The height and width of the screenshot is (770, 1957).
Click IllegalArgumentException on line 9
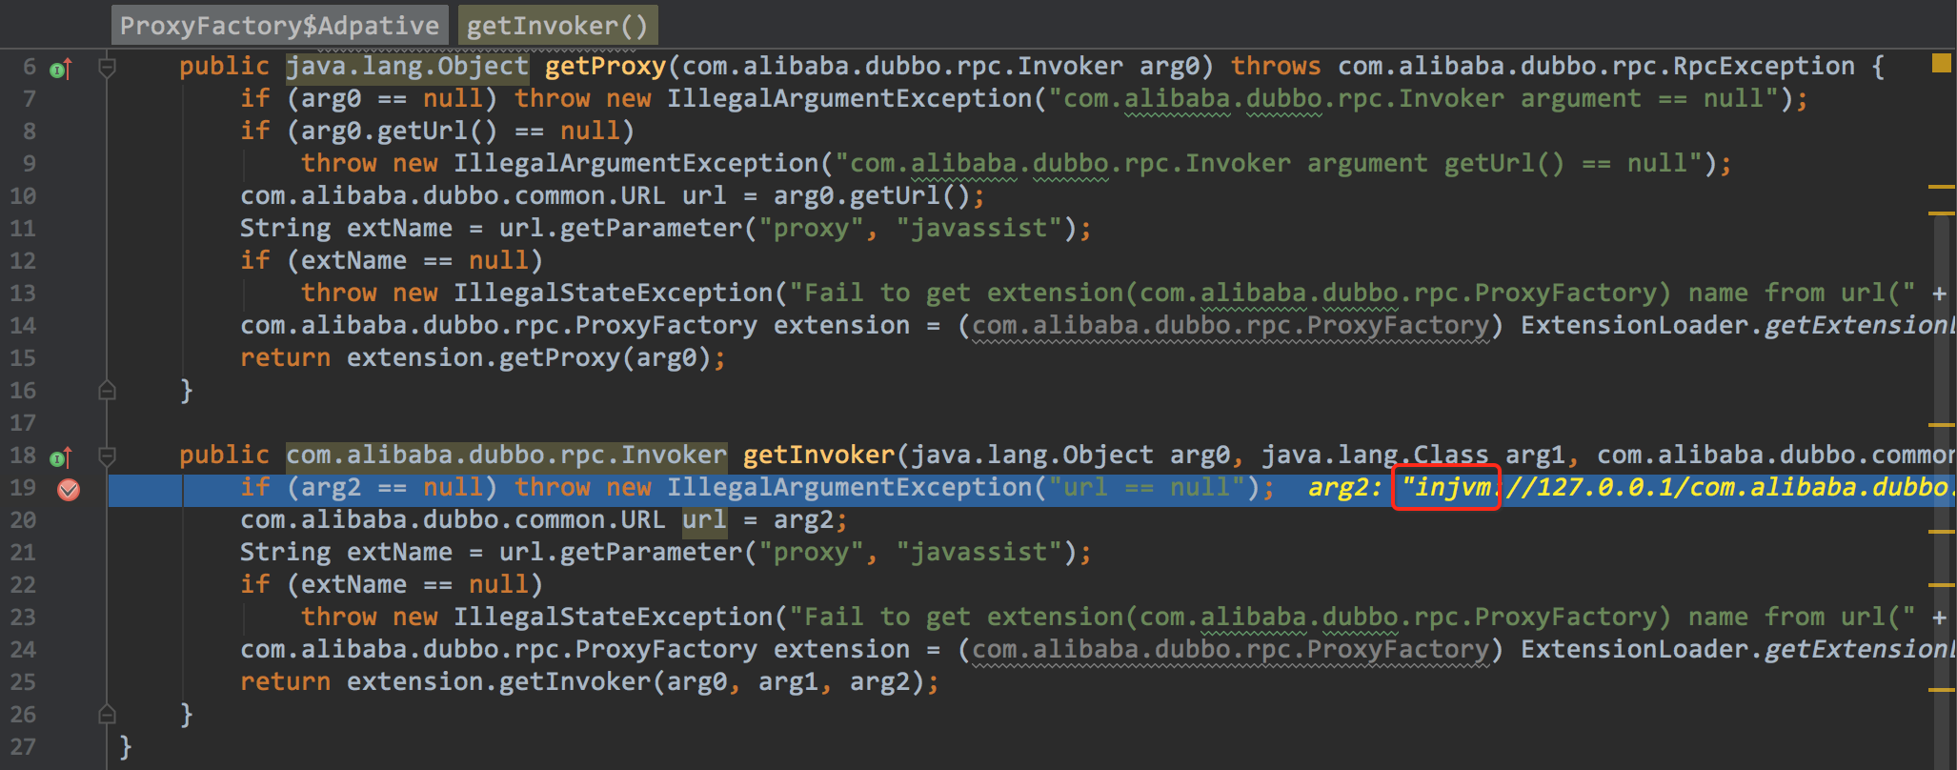click(x=636, y=164)
